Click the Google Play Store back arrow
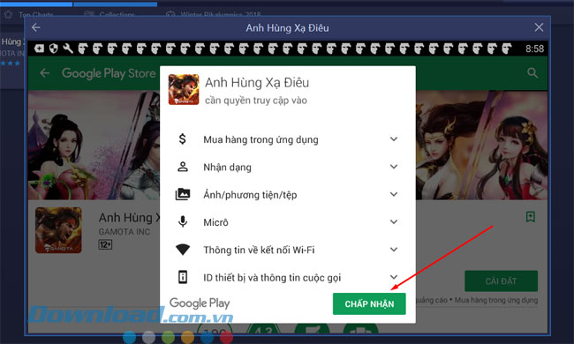Viewport: 574px width, 344px height. (x=45, y=73)
